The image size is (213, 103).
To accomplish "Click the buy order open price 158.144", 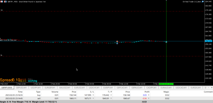I will [73, 95].
